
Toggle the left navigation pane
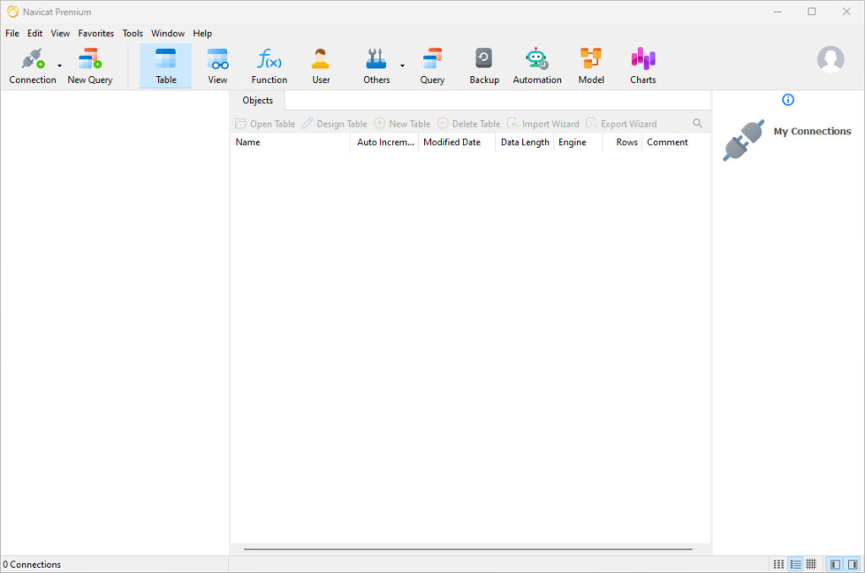[x=835, y=565]
